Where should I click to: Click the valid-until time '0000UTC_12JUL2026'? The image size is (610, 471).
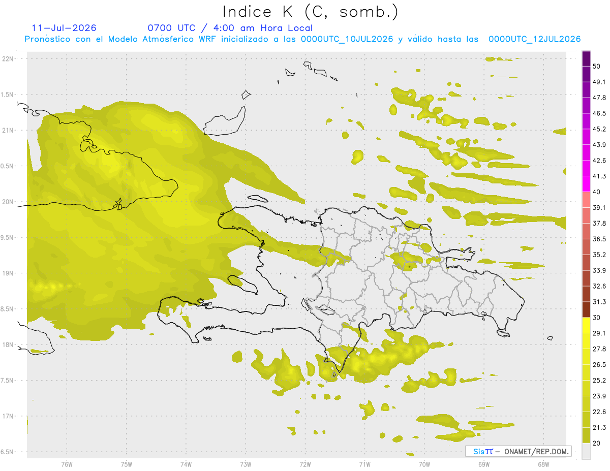click(535, 39)
